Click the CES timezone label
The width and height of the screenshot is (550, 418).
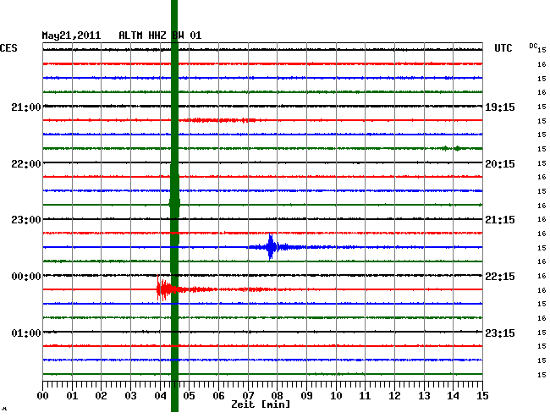point(8,48)
